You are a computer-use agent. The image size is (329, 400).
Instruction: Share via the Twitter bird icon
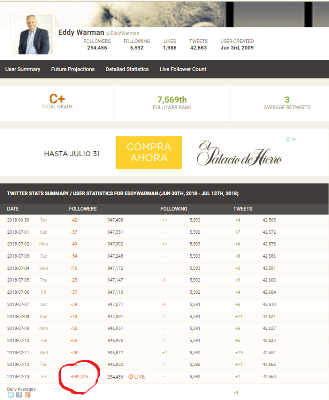11,394
